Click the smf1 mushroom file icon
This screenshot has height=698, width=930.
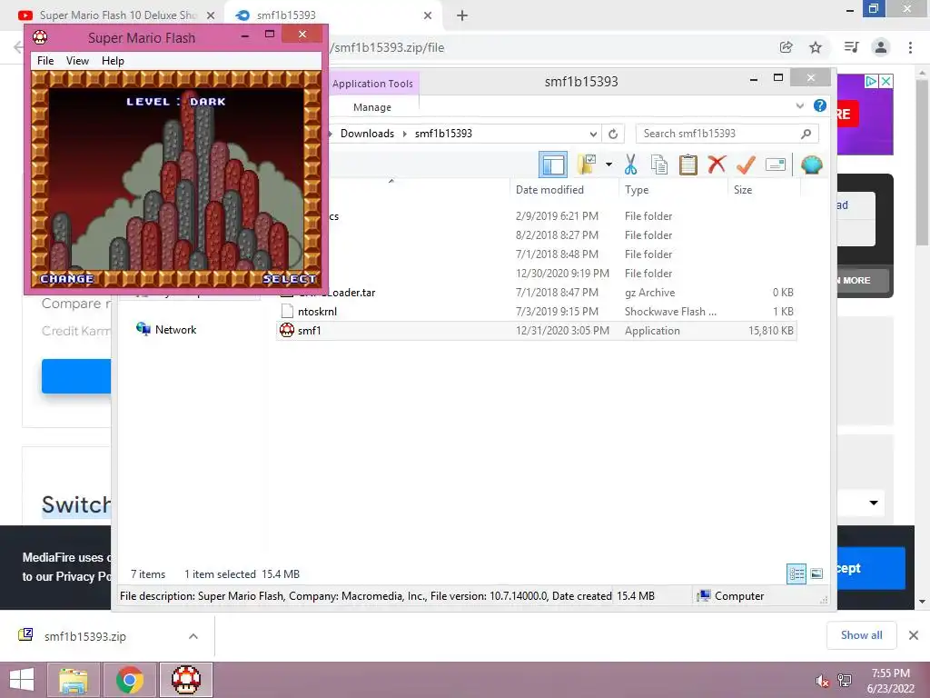287,331
